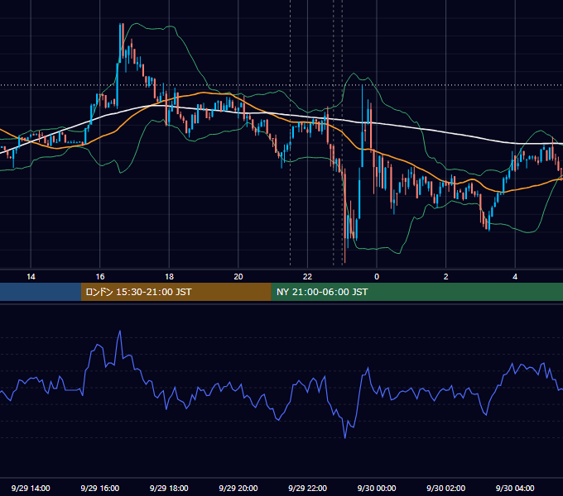
Task: Click the hour 14 axis label
Action: coord(31,277)
